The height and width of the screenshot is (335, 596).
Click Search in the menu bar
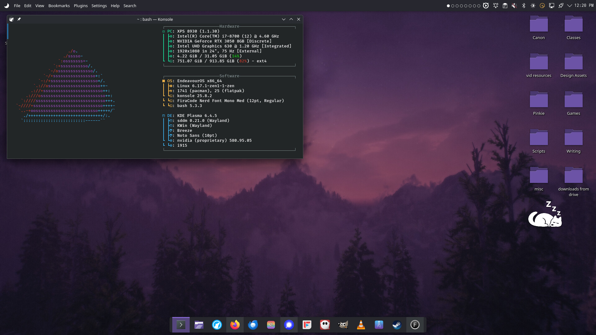pyautogui.click(x=130, y=6)
